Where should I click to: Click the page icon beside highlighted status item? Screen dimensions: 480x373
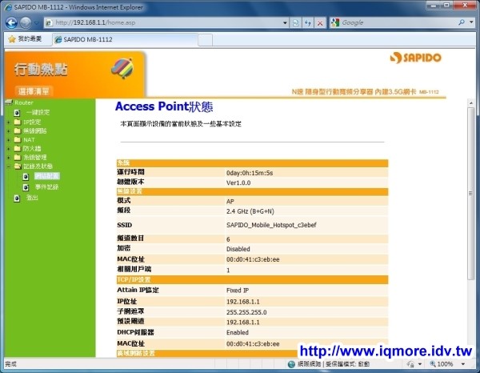26,177
